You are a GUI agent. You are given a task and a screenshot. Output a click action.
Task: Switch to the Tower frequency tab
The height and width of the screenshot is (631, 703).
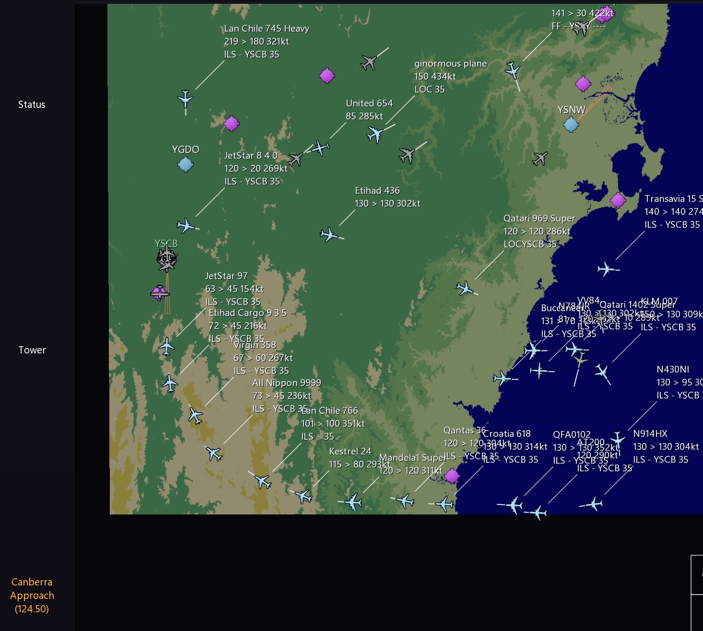(32, 350)
